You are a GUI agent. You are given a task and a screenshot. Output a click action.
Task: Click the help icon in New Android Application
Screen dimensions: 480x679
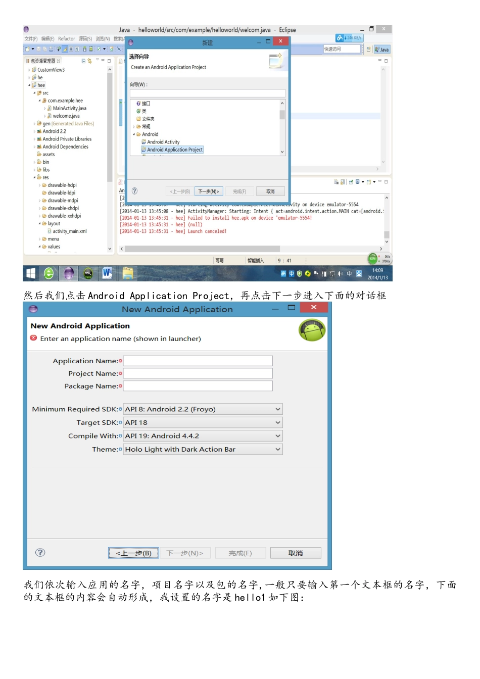coord(40,553)
